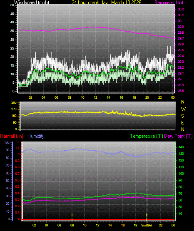Image resolution: width=194 pixels, height=231 pixels.
Task: Click the 0.1 tick on rainfall axis
Action: point(17,212)
